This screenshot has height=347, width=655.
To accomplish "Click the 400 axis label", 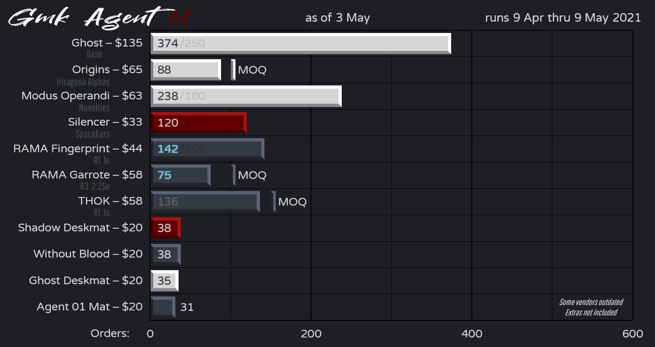I will point(471,334).
